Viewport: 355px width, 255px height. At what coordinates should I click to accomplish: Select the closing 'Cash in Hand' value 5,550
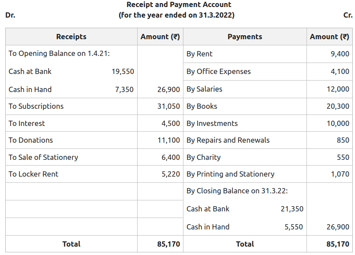[294, 227]
